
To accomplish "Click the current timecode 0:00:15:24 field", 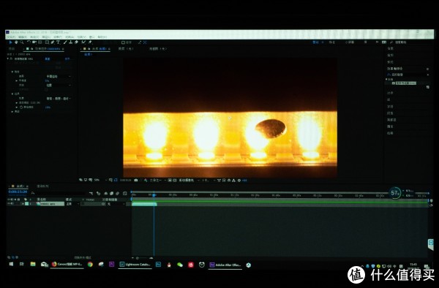I will [x=18, y=192].
